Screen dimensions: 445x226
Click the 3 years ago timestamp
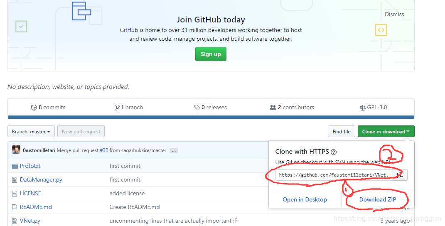(x=395, y=221)
